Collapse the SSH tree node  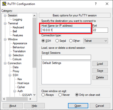(x=10, y=75)
